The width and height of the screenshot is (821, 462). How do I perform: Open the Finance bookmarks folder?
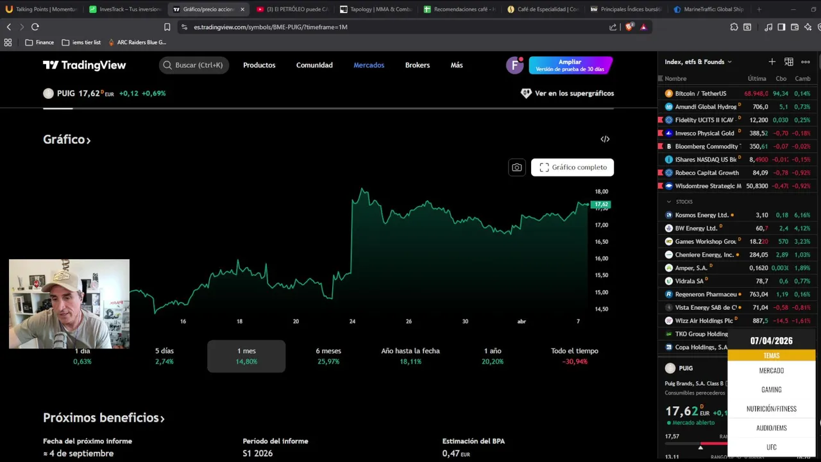pos(39,42)
